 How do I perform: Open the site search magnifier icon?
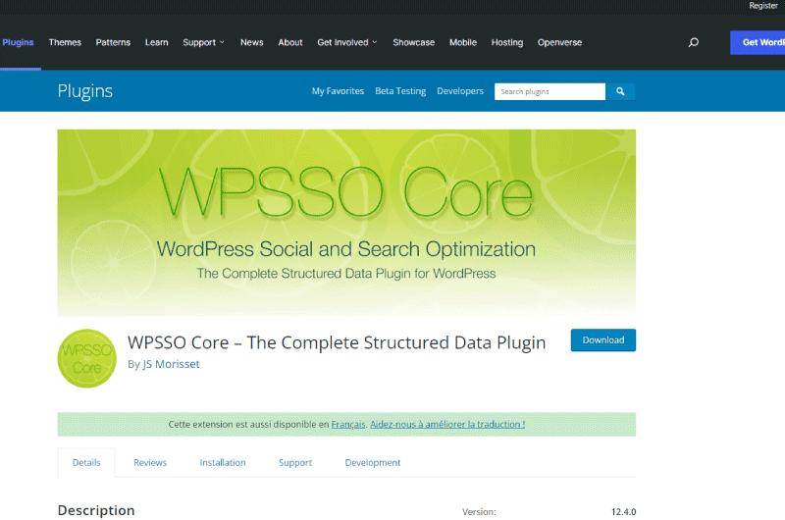(693, 42)
